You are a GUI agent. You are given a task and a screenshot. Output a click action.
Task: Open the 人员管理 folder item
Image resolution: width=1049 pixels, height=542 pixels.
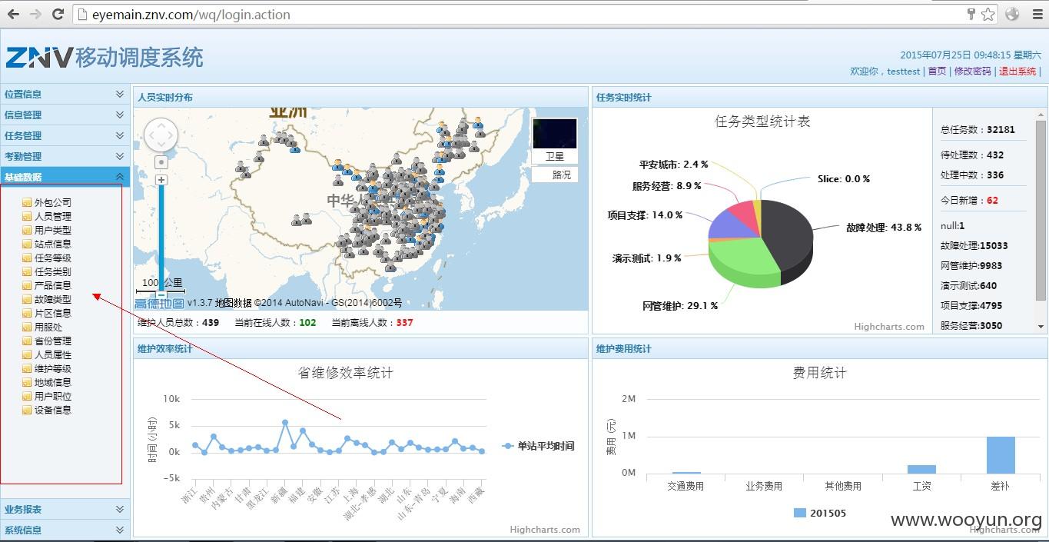click(x=47, y=216)
